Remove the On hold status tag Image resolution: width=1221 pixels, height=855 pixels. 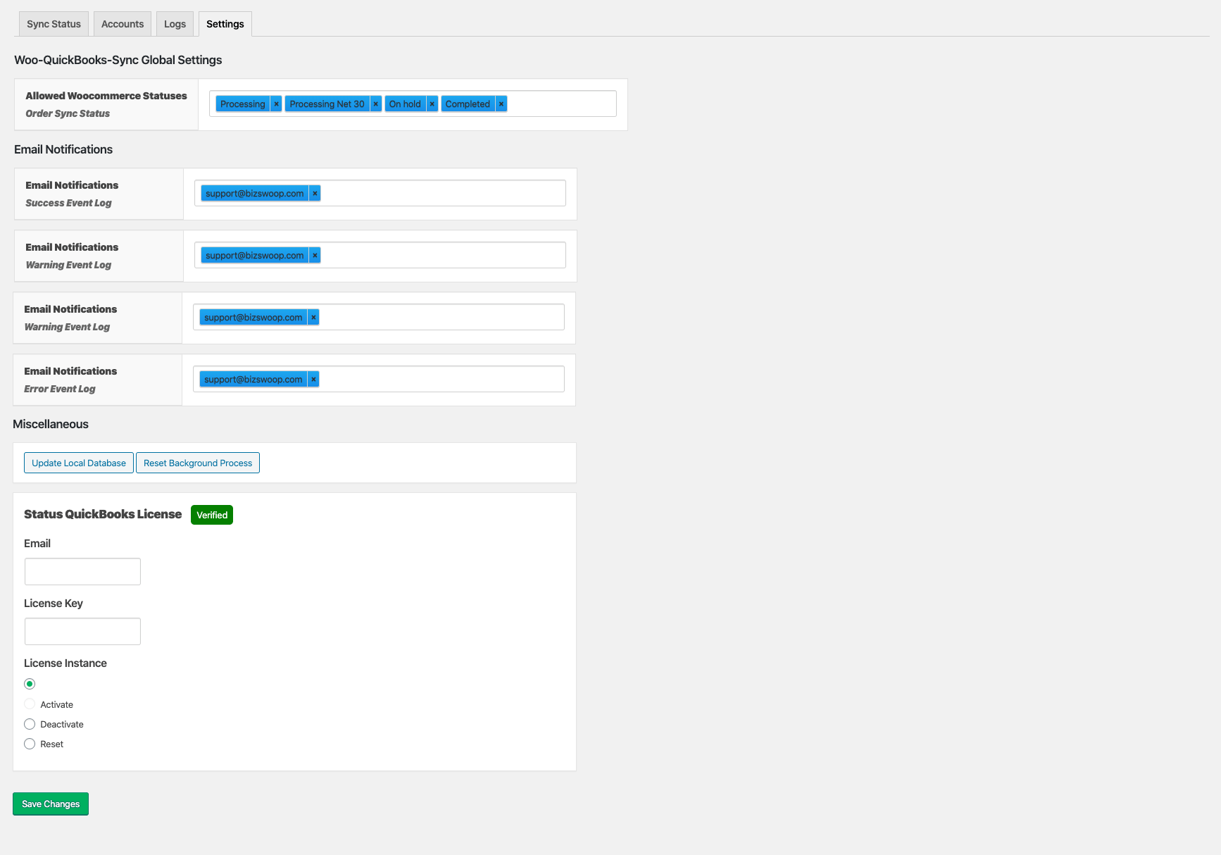point(432,104)
